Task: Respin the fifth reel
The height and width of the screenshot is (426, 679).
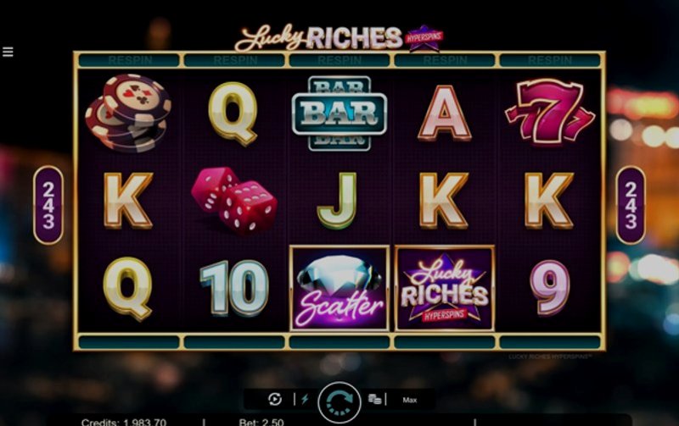Action: click(550, 60)
